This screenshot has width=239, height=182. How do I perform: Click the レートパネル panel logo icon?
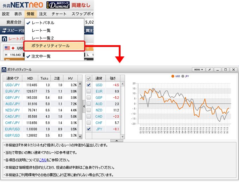coord(4,39)
